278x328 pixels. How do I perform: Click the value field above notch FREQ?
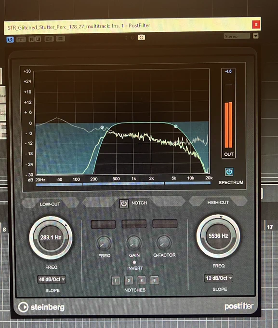point(103,224)
